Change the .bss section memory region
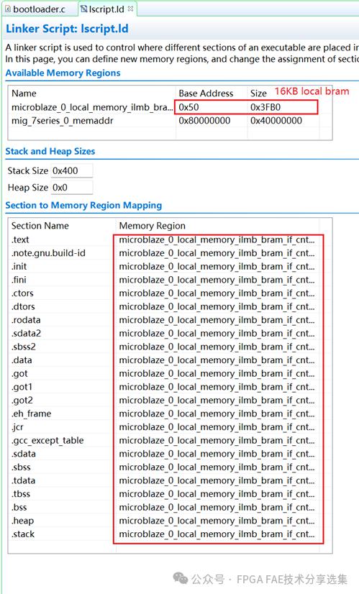The image size is (359, 594). coord(217,507)
